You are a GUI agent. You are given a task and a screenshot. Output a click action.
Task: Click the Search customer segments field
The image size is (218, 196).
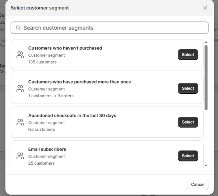110,28
